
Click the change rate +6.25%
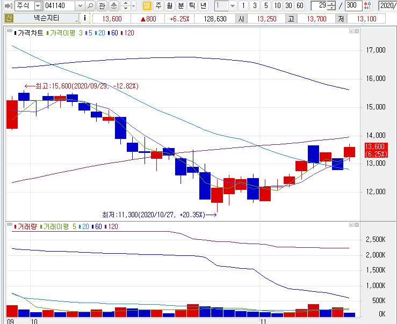tap(179, 19)
